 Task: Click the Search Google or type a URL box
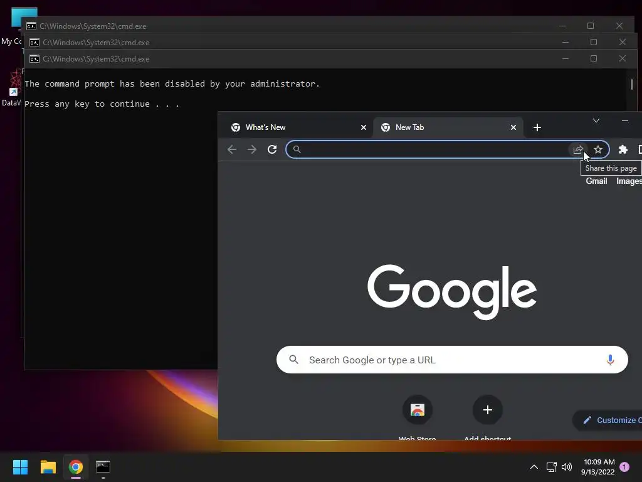[x=452, y=360]
